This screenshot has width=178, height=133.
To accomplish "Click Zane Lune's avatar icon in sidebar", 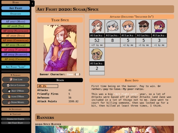I will (x=11, y=79).
